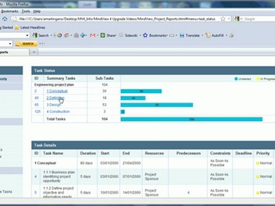Image resolution: width=275 pixels, height=206 pixels.
Task: Click task ID 2 in Task Status
Action: (36, 91)
